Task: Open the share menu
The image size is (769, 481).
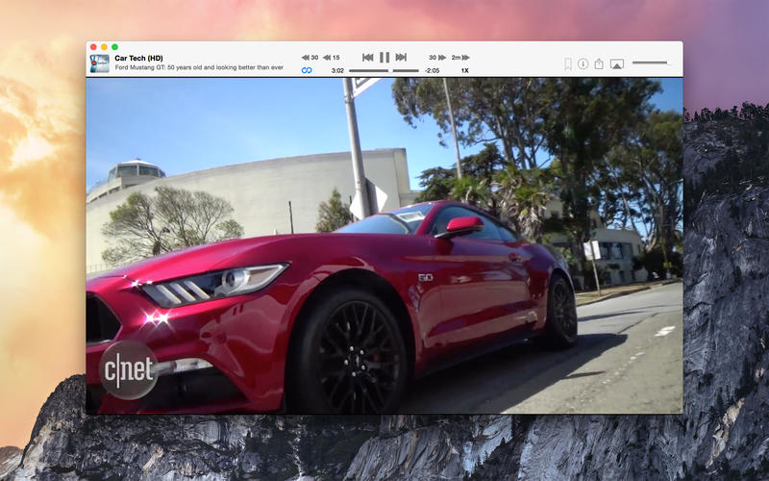Action: point(599,64)
